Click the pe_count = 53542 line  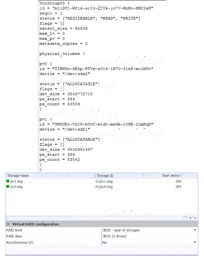click(60, 160)
